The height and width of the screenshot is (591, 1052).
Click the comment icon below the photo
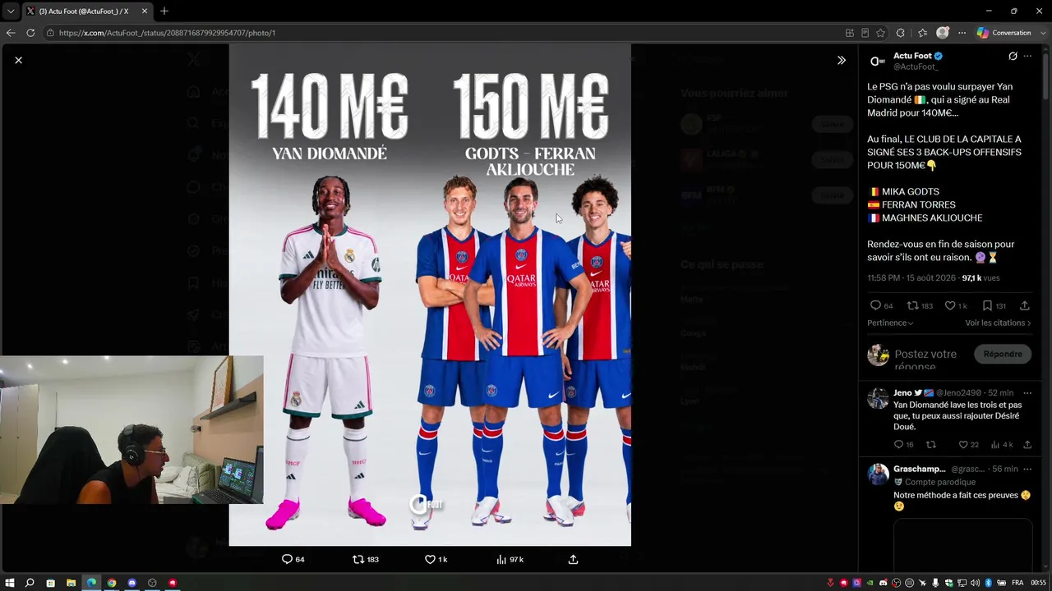point(287,559)
